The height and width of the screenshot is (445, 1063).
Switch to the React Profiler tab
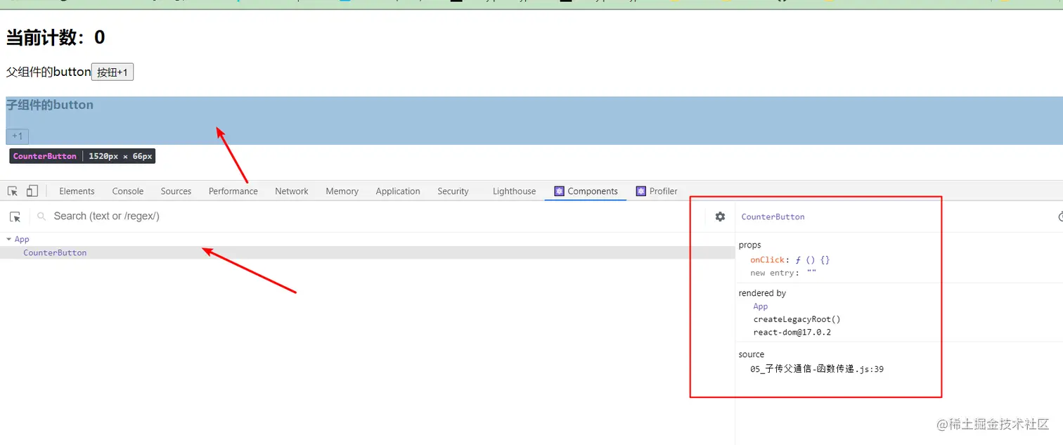[657, 191]
